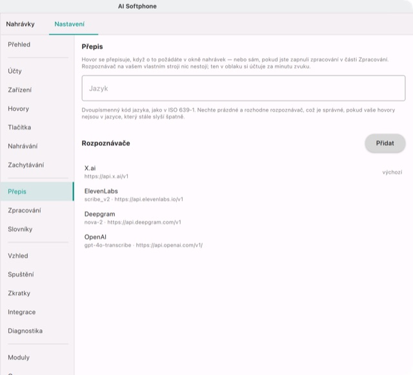Go to Zachytávání settings
Viewport: 413px width, 375px height.
pyautogui.click(x=37, y=165)
